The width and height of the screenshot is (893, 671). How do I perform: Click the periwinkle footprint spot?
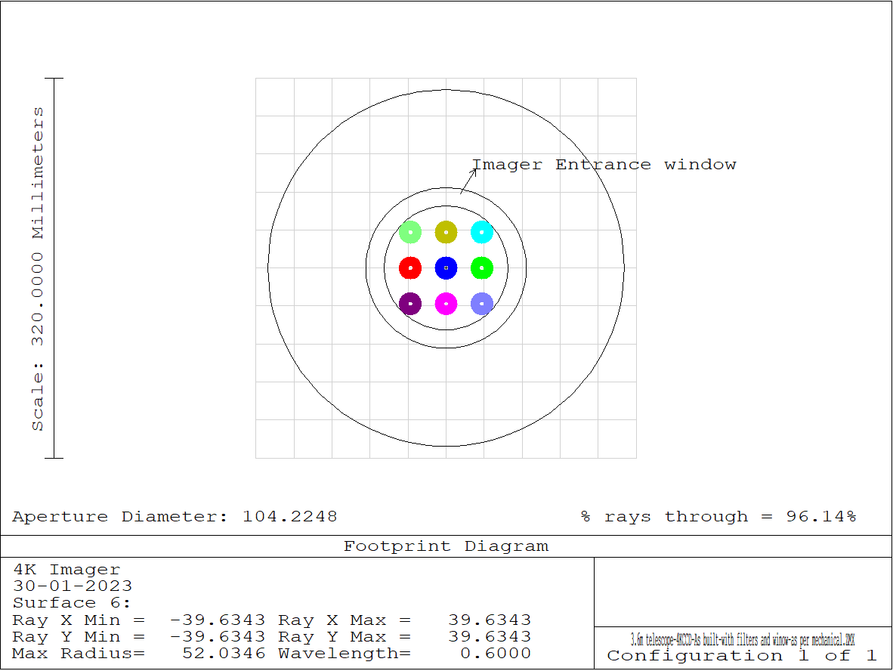pyautogui.click(x=482, y=304)
